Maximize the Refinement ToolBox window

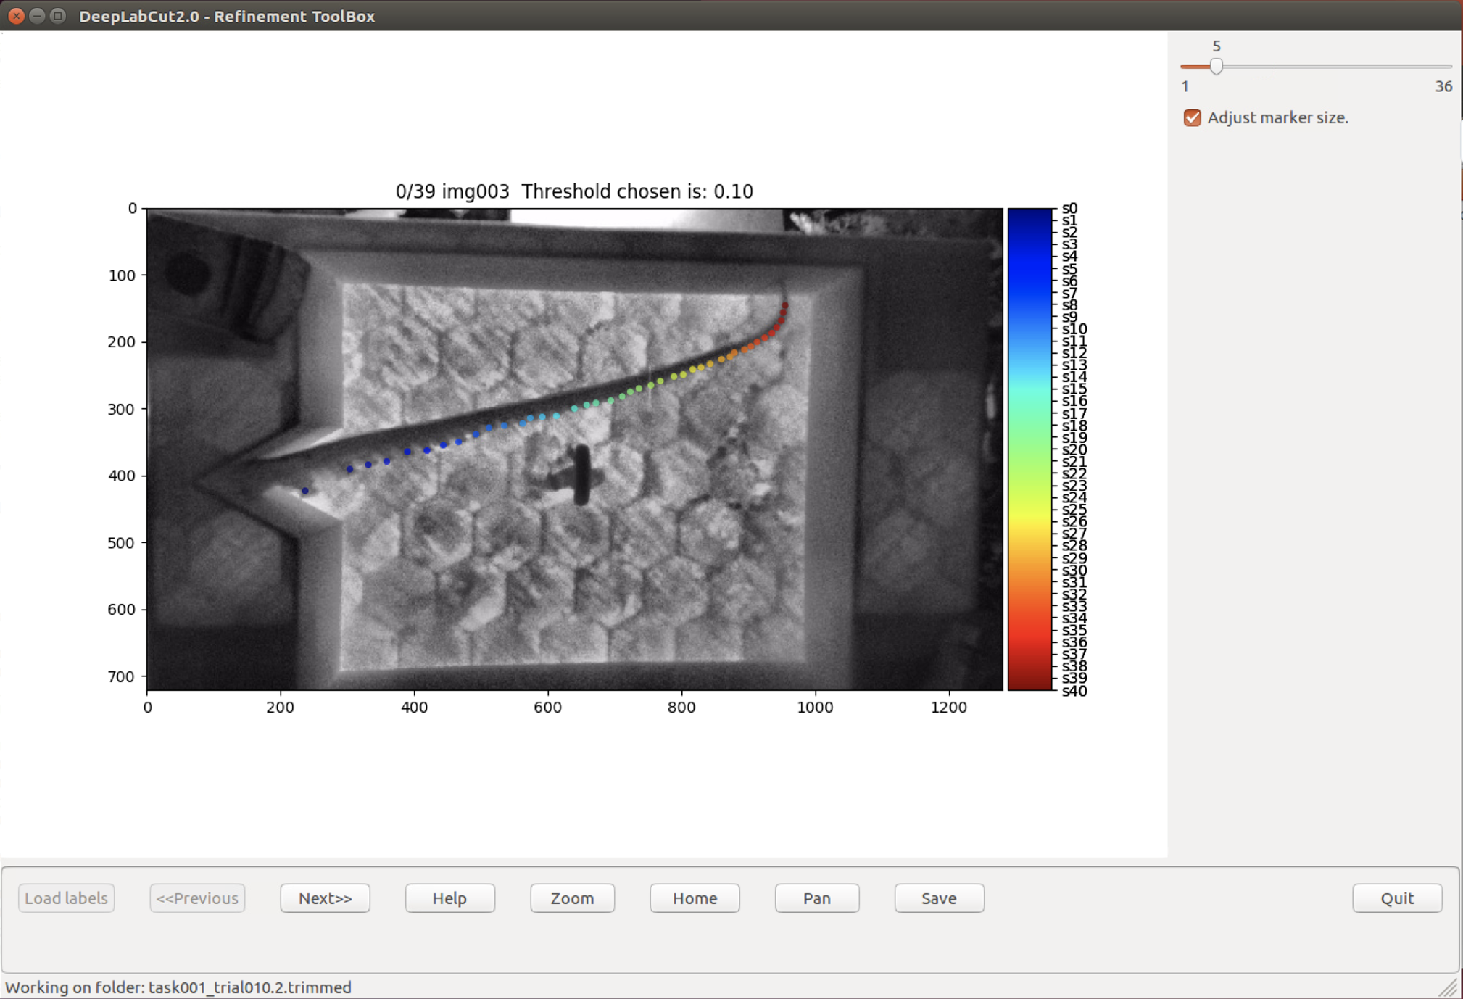click(x=58, y=15)
